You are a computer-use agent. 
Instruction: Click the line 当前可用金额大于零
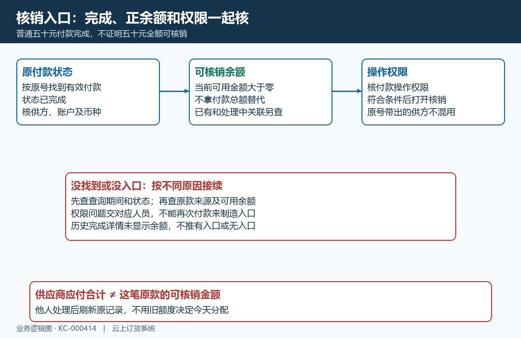234,87
